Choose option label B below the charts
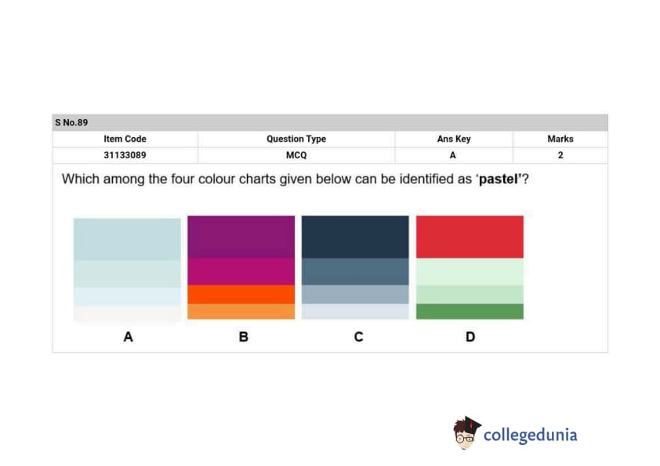Screen dimensions: 660x466 (243, 337)
